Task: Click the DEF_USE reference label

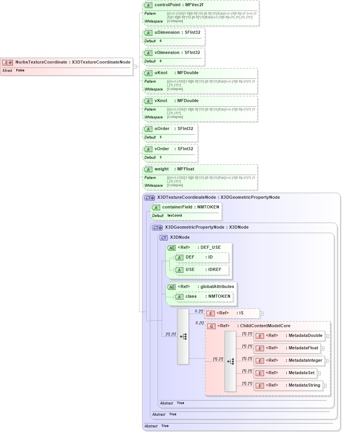Action: pyautogui.click(x=199, y=248)
